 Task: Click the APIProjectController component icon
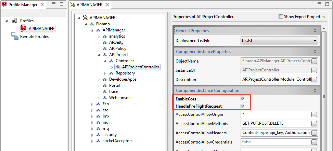118,67
